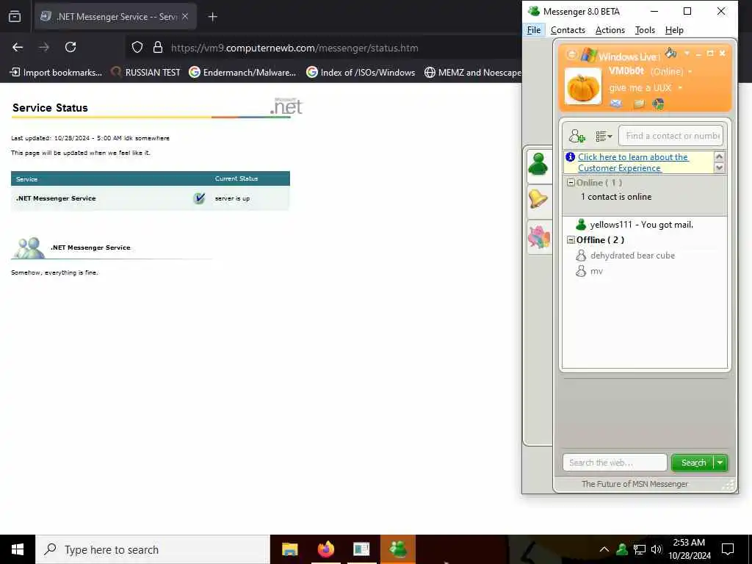Click the MSN Today globe icon
Image resolution: width=752 pixels, height=564 pixels.
[x=659, y=104]
